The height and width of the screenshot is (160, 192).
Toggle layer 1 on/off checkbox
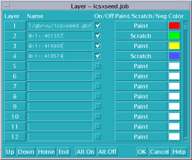pos(98,26)
